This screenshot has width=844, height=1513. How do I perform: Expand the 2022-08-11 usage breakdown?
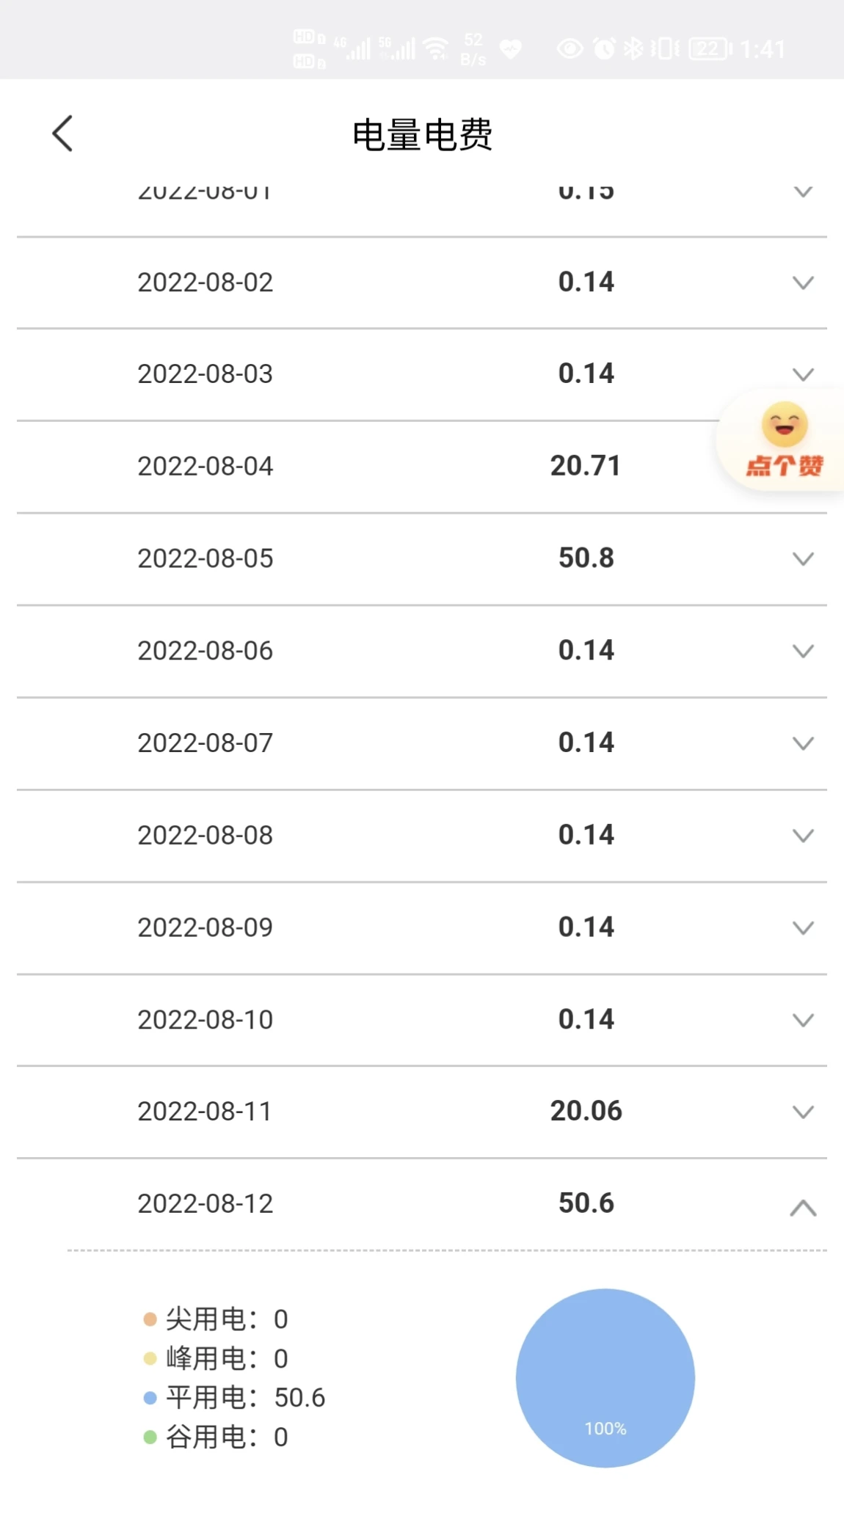(x=803, y=1112)
